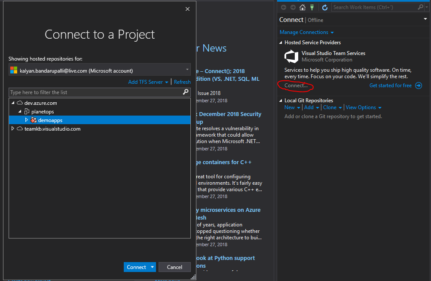Open the account selector dropdown
431x281 pixels.
tap(100, 70)
